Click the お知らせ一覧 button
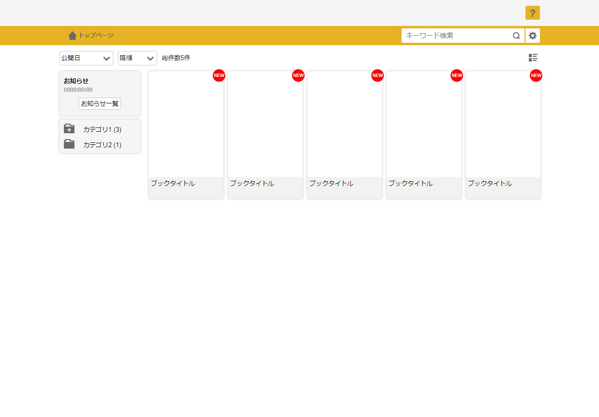The width and height of the screenshot is (599, 417). (x=100, y=103)
